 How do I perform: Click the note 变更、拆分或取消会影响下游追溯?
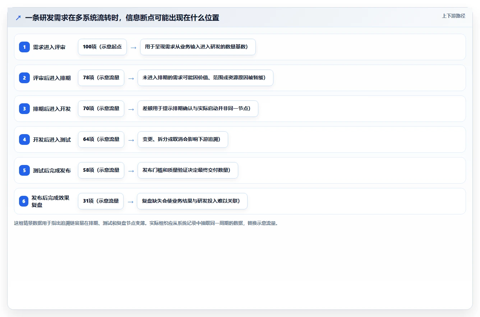coord(183,139)
